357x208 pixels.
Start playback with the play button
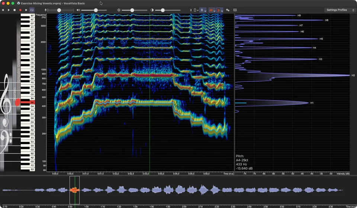coord(9,10)
